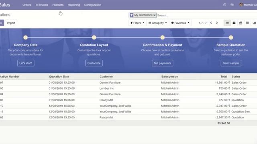The image size is (257, 144).
Task: Open the Products menu
Action: tap(58, 5)
